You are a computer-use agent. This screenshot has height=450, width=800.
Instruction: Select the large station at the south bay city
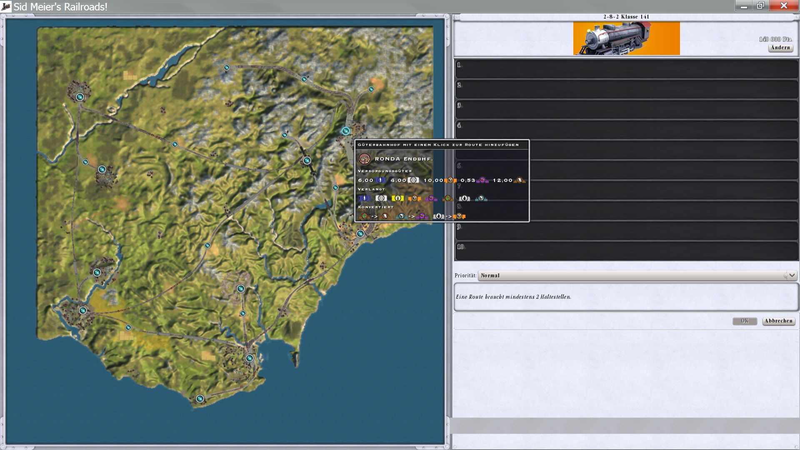pyautogui.click(x=250, y=358)
